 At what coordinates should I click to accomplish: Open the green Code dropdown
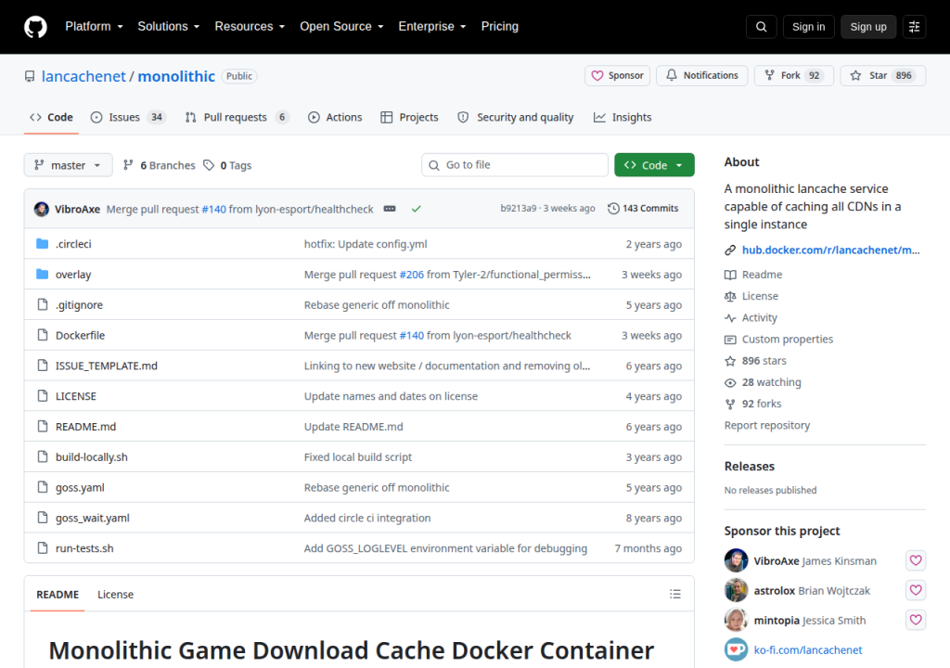click(x=654, y=165)
